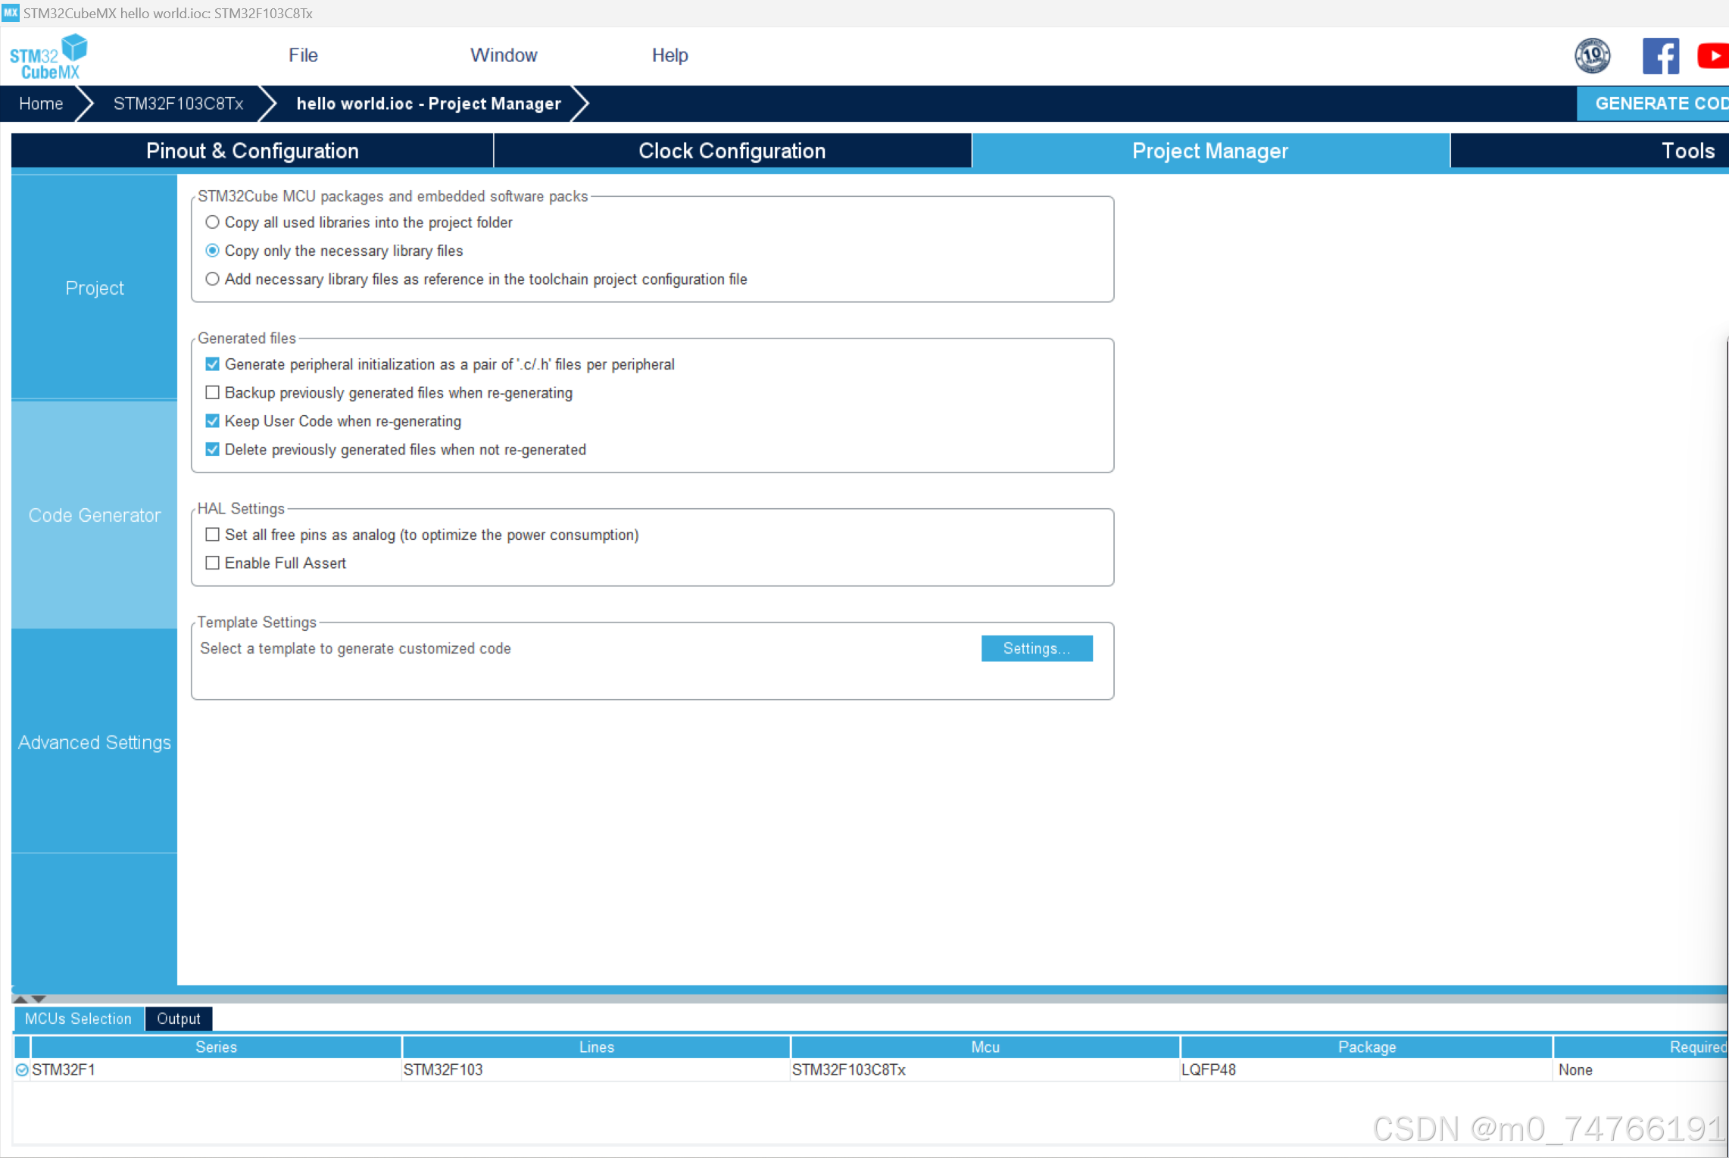Click the STM32CubeMX logo icon
This screenshot has height=1158, width=1729.
click(x=48, y=57)
